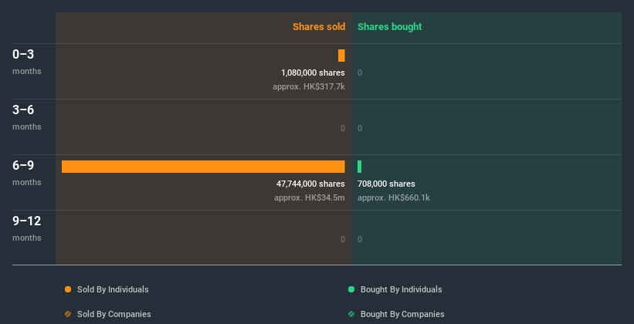Click the '6–9' months row label
The width and height of the screenshot is (634, 324).
(x=23, y=165)
